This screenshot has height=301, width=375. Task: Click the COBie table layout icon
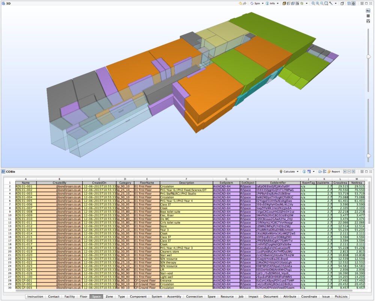(309, 171)
